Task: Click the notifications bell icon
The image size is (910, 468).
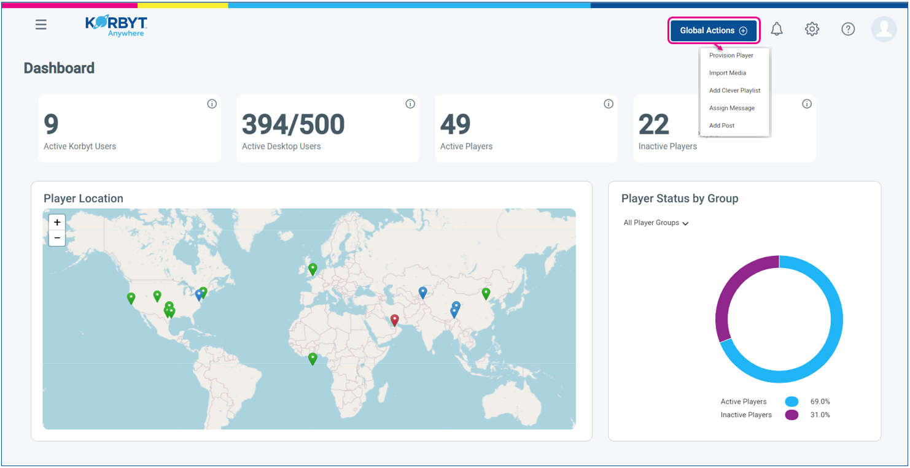Action: (777, 29)
